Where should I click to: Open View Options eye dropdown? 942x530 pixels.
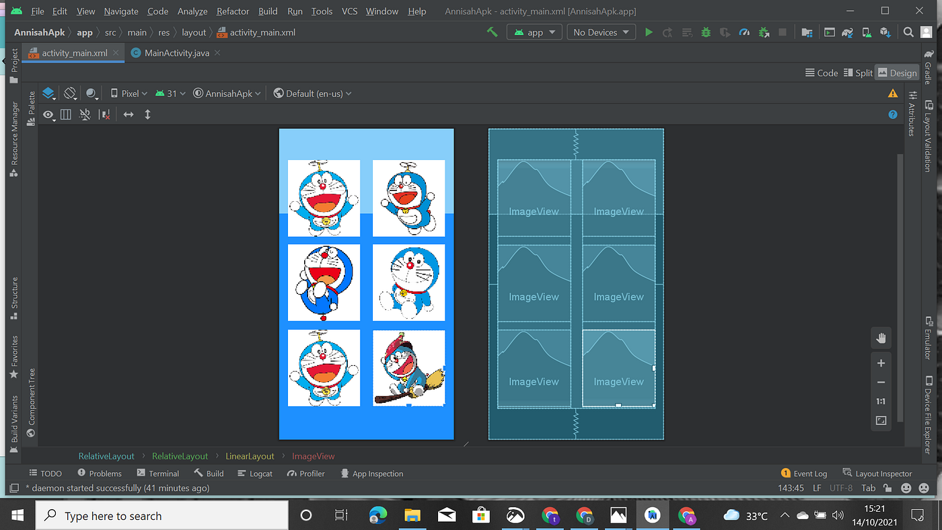(x=49, y=115)
